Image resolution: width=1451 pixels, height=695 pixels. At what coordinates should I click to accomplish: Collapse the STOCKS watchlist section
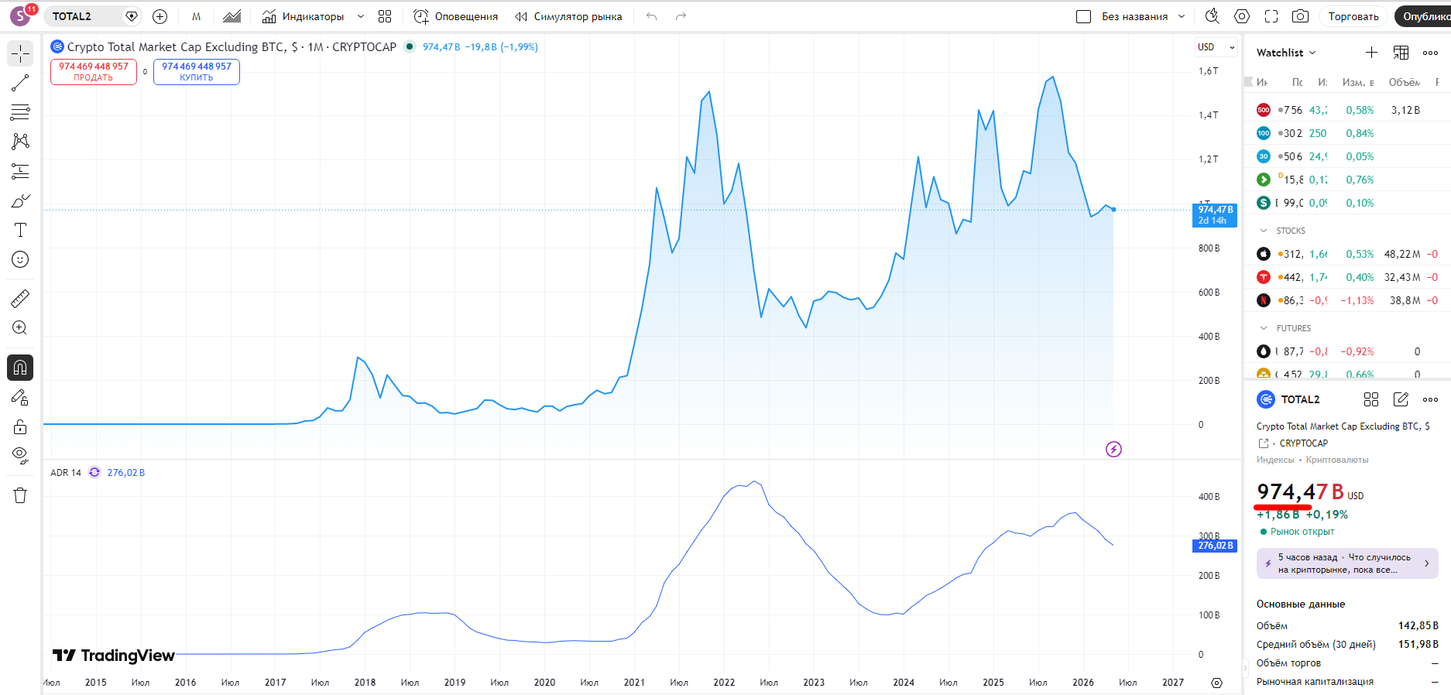pyautogui.click(x=1264, y=231)
